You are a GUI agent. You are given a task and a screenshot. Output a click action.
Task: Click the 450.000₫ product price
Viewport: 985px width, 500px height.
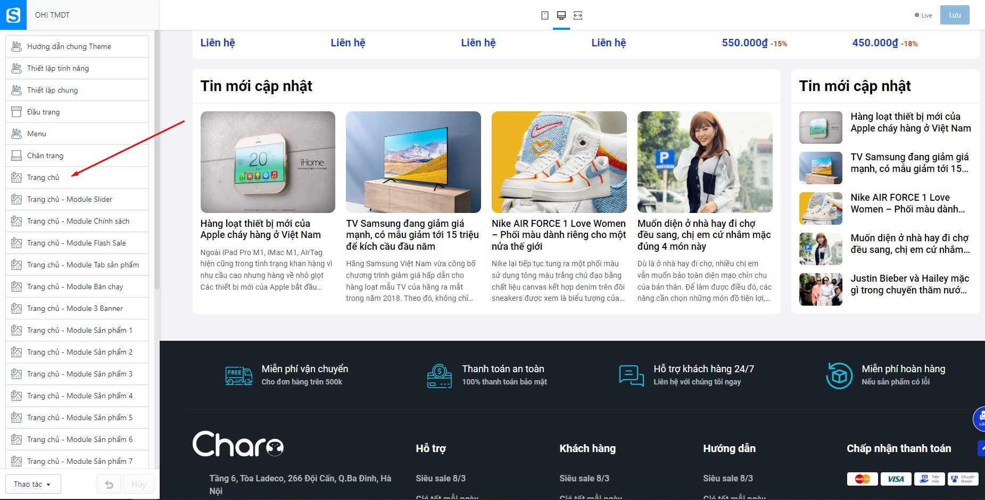(875, 43)
